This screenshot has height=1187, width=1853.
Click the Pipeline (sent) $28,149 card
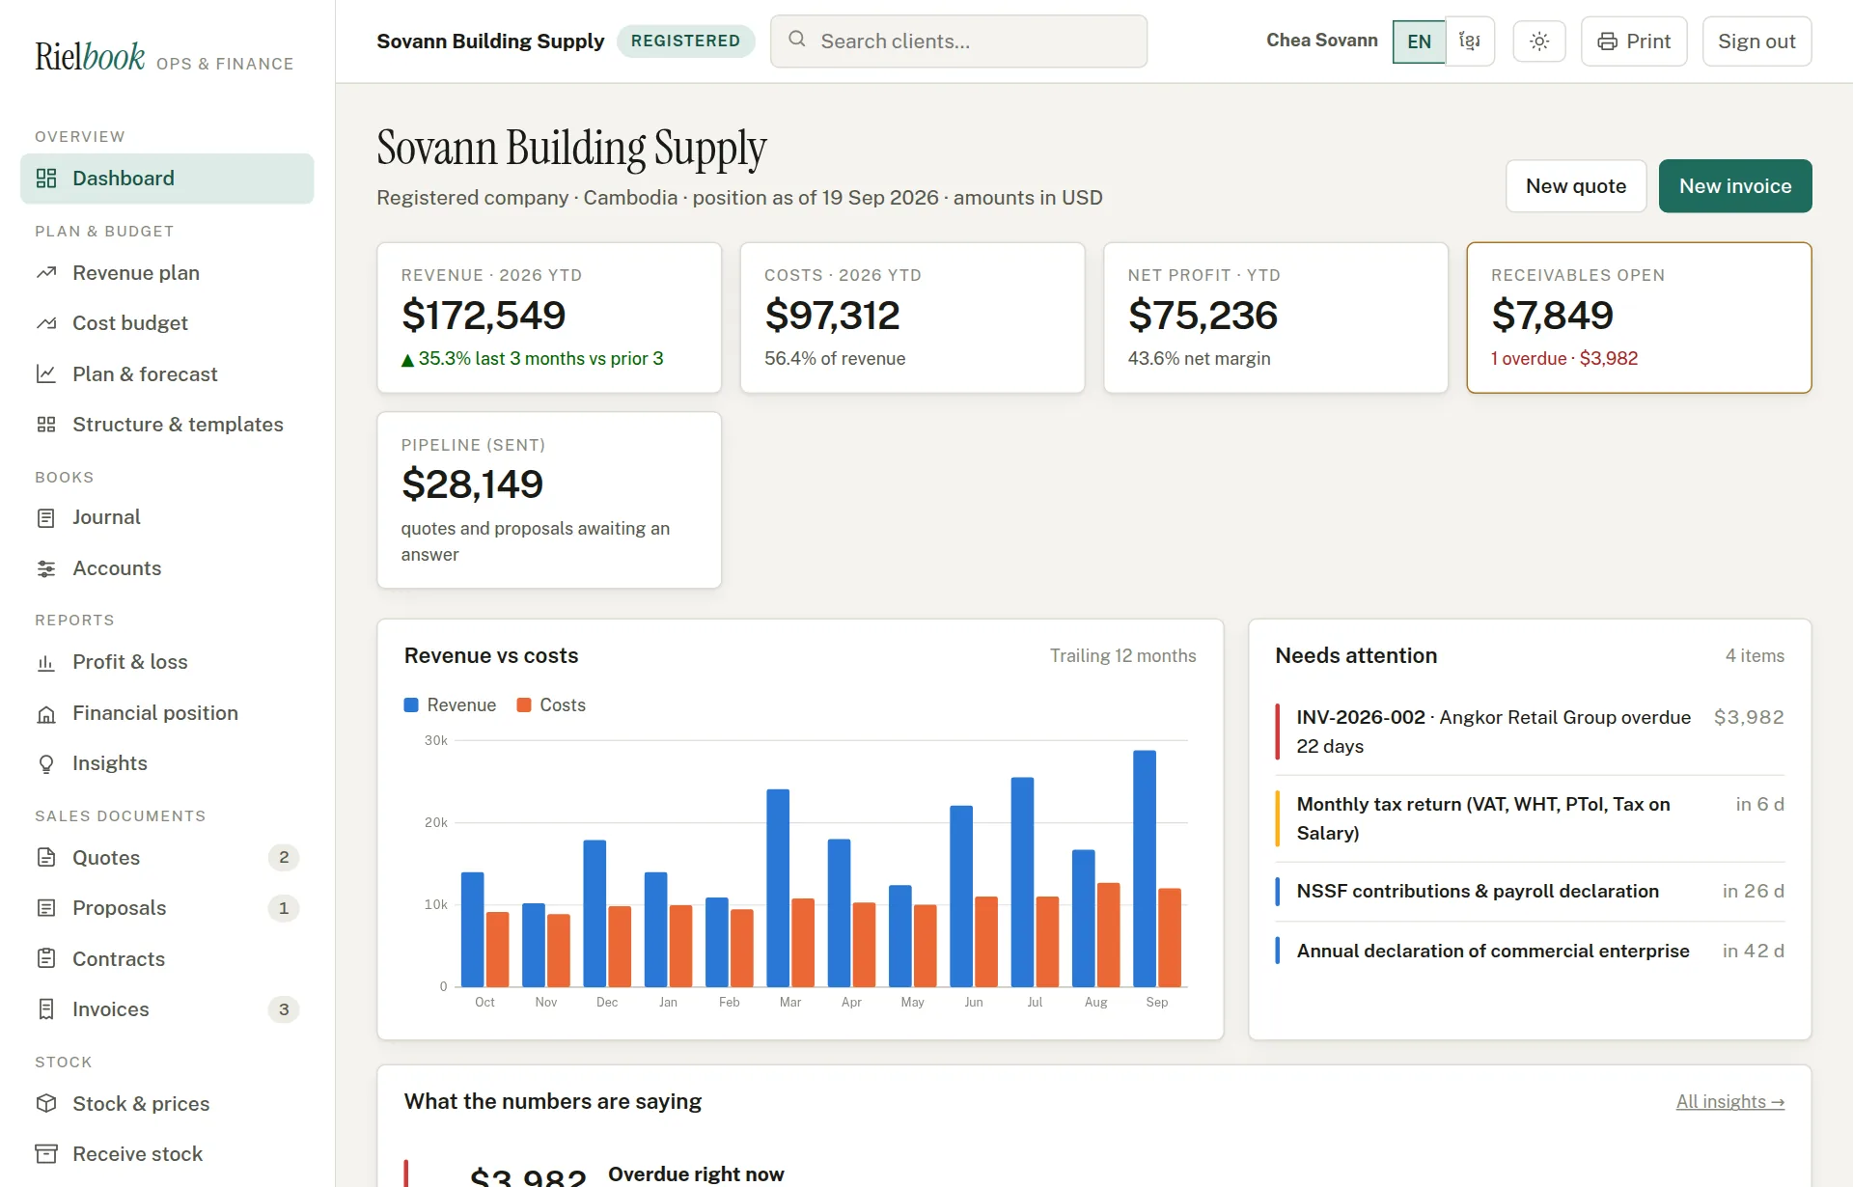[549, 500]
